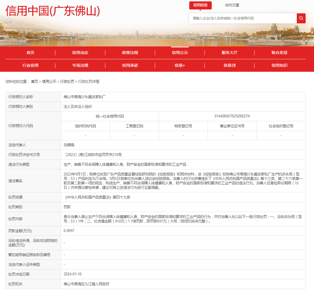Open 信易贷 navigation item

click(x=230, y=66)
